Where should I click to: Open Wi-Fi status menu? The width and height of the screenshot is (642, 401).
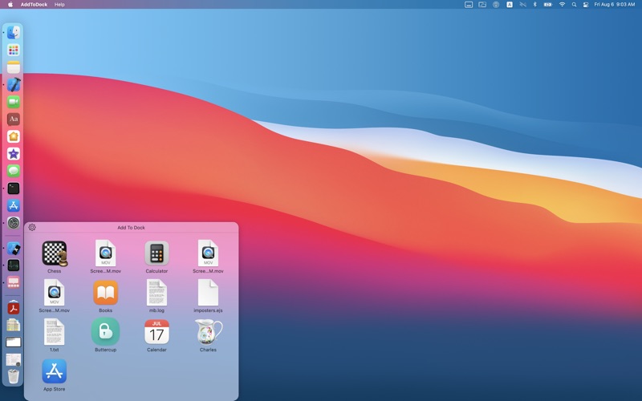(x=563, y=5)
